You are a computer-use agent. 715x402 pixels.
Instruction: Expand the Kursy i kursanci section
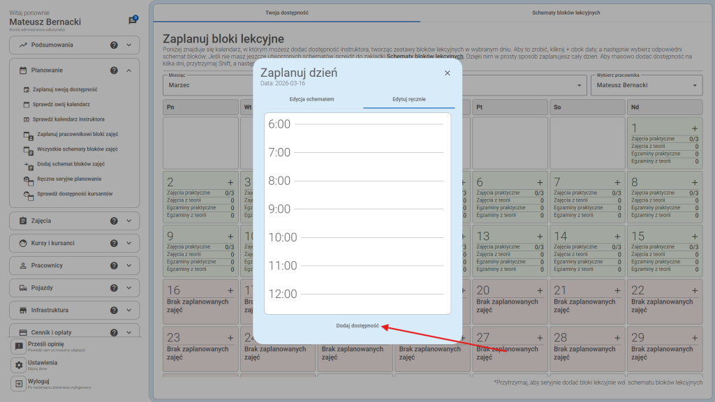coord(129,243)
